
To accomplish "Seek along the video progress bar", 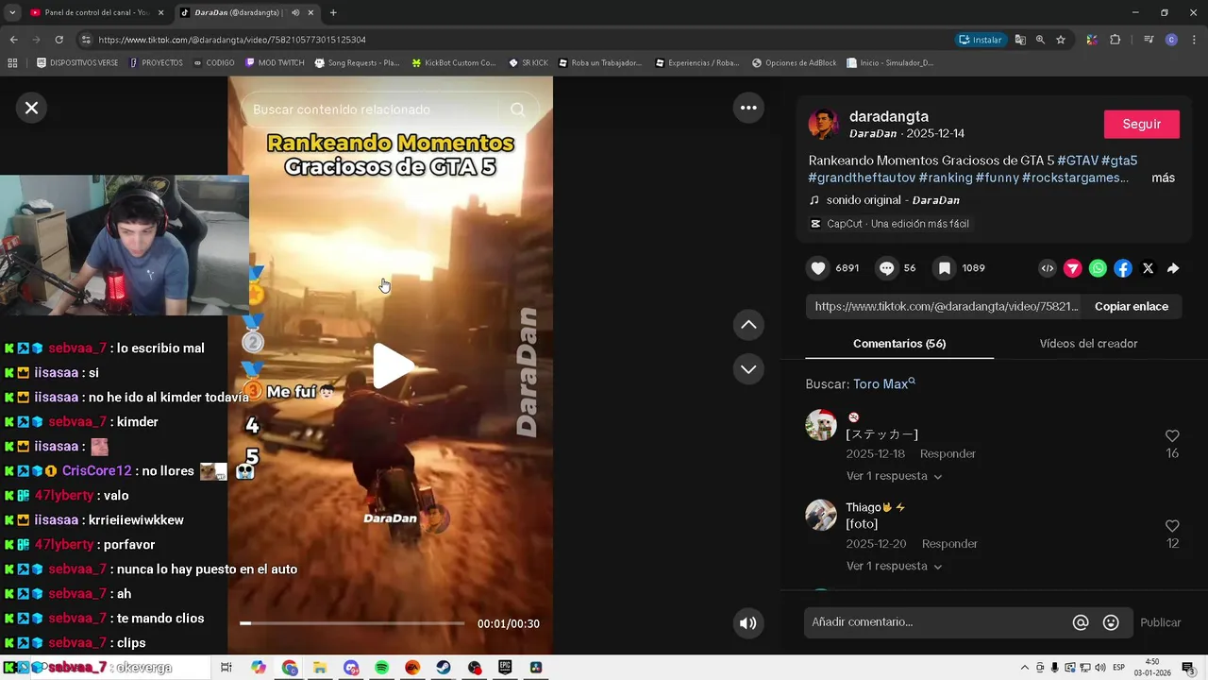I will click(352, 623).
